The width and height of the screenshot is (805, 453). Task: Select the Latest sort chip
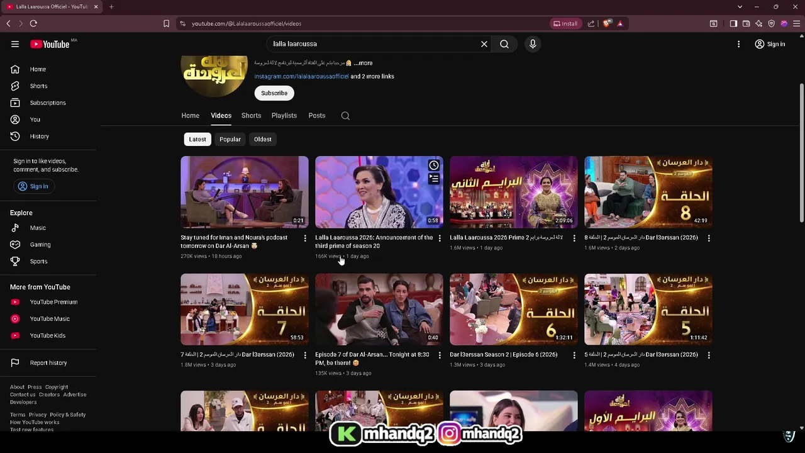(x=197, y=139)
